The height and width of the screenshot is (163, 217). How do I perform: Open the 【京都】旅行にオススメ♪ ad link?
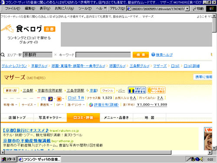26,130
